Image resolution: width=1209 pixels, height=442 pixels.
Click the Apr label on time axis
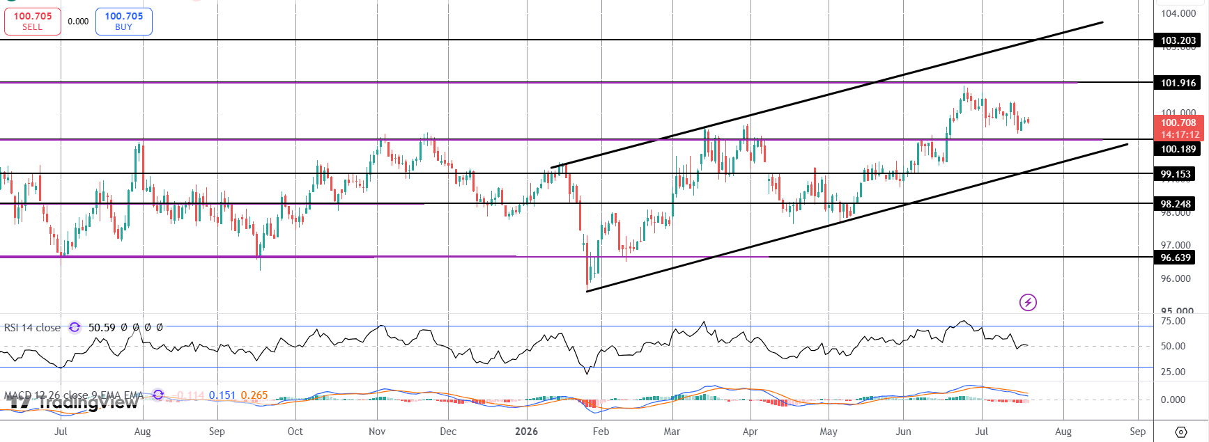[750, 432]
